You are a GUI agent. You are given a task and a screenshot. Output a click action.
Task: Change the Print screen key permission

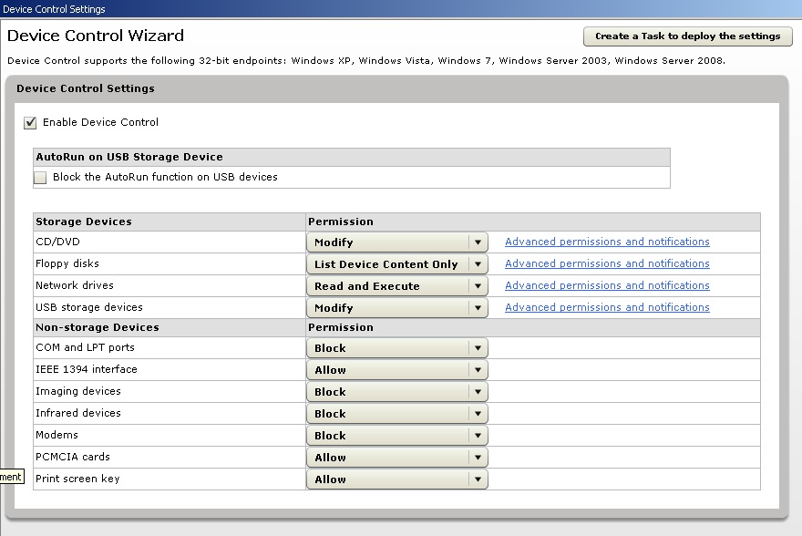[x=478, y=479]
